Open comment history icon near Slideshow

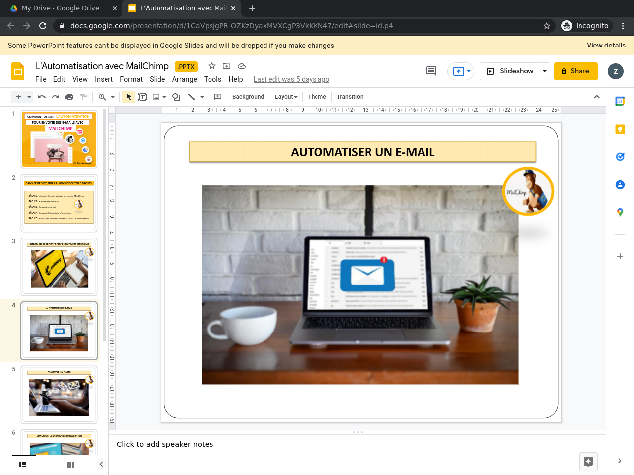(x=431, y=71)
